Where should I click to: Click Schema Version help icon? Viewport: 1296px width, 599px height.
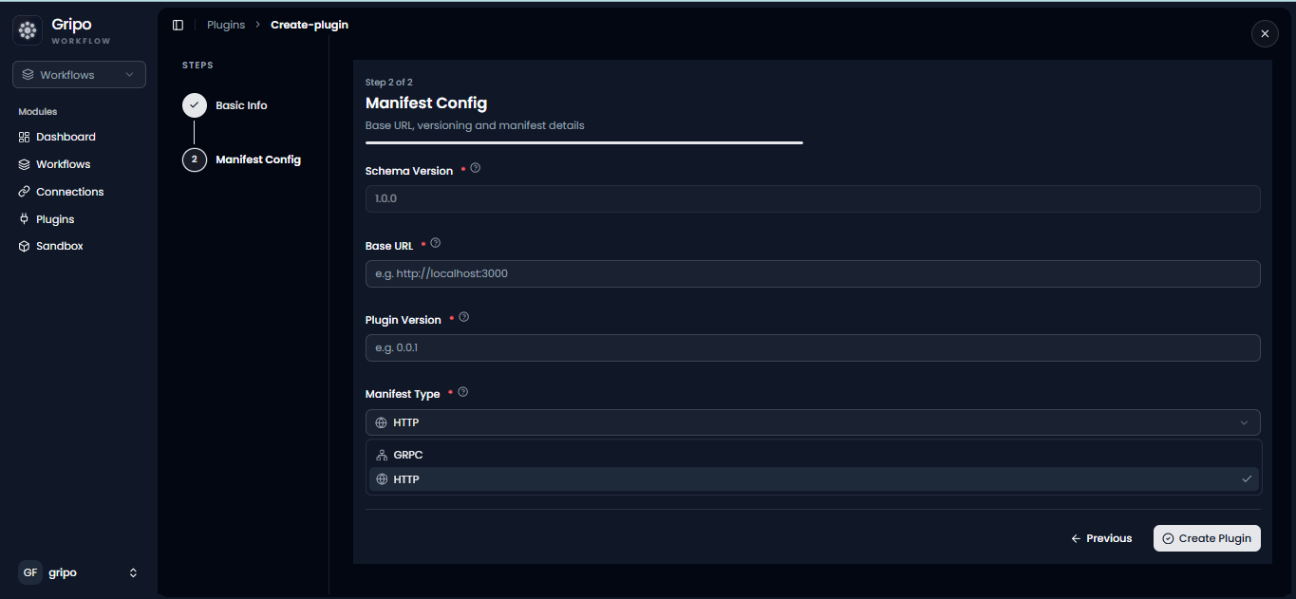click(x=476, y=168)
